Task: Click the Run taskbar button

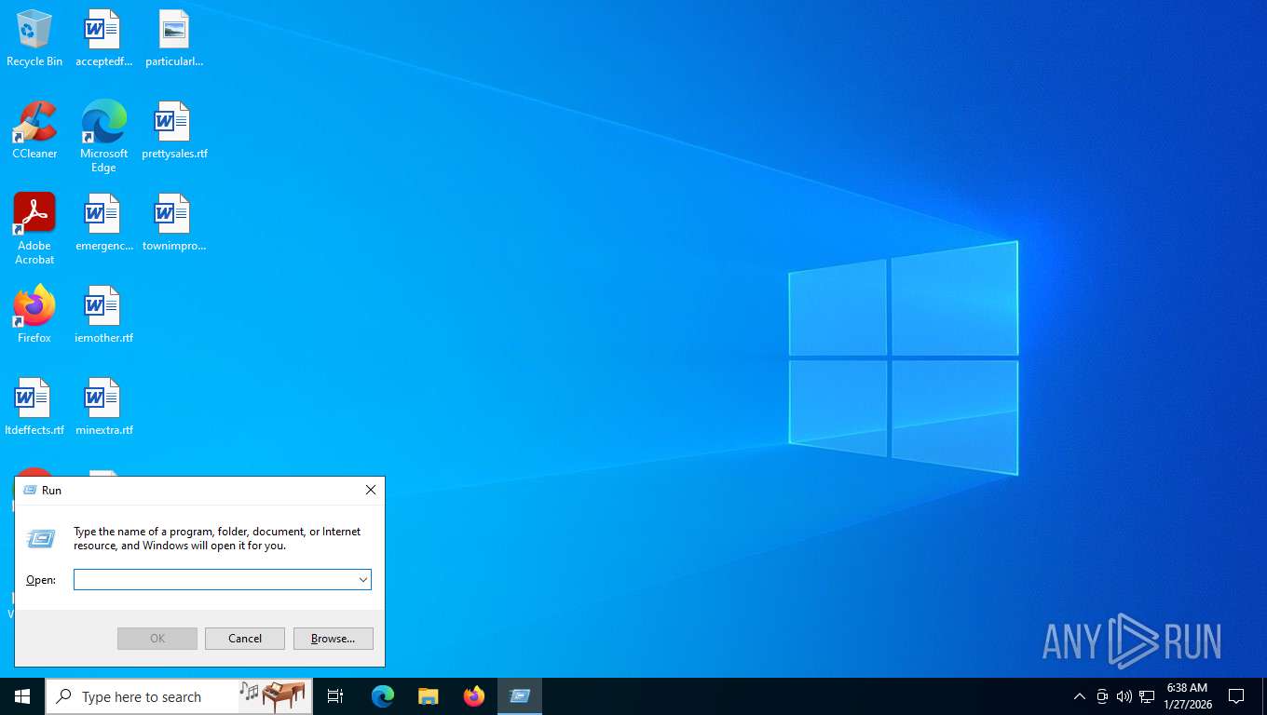Action: [x=519, y=696]
